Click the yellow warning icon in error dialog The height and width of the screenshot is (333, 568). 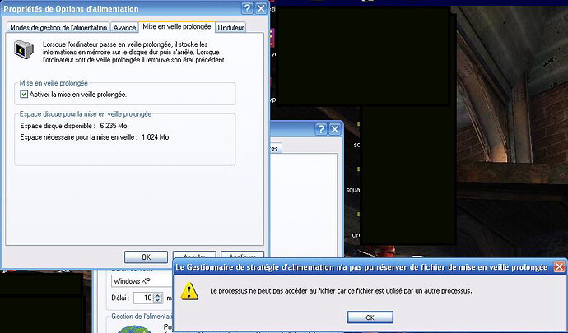(190, 290)
